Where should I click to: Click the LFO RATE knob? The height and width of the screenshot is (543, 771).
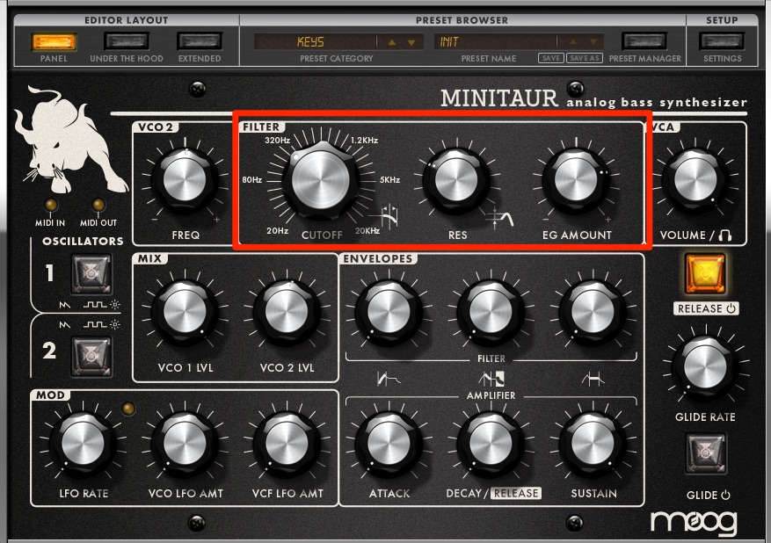(x=83, y=443)
